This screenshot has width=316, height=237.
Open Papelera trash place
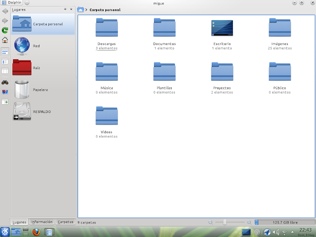coord(43,90)
